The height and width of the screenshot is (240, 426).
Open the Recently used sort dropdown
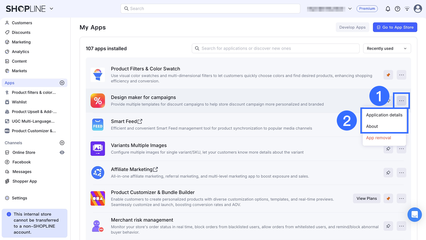387,48
